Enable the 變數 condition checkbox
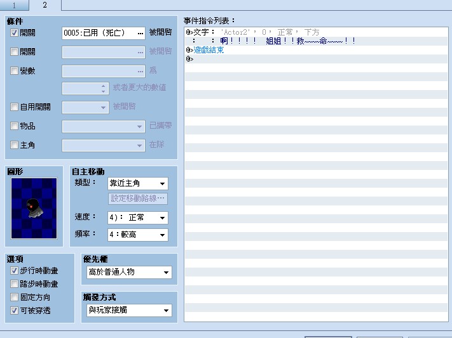 14,71
